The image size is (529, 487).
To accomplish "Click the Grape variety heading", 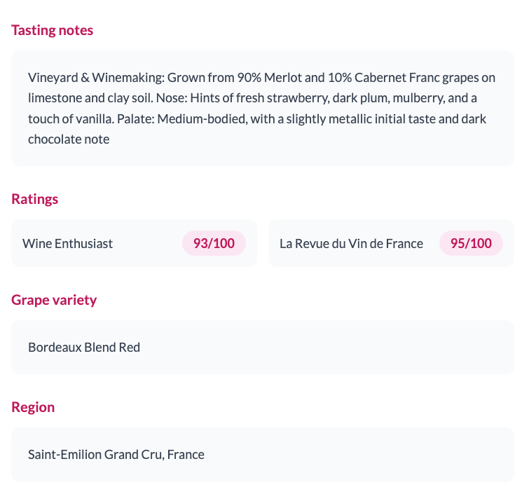I will tap(54, 300).
